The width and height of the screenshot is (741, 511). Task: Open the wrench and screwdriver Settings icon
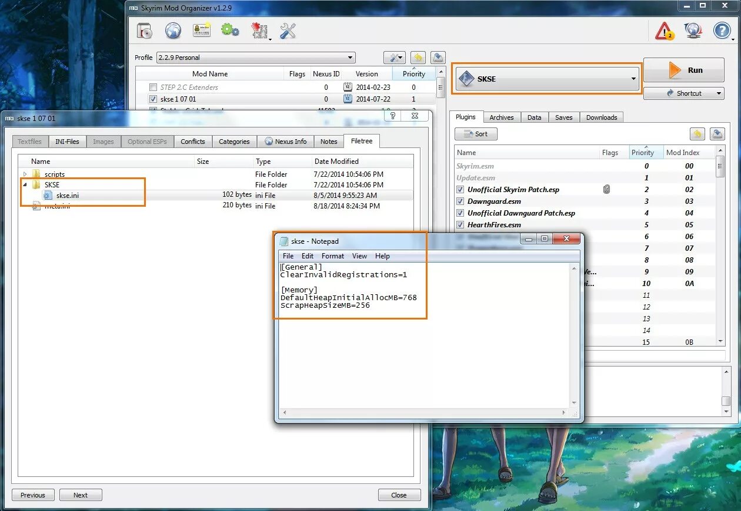288,31
